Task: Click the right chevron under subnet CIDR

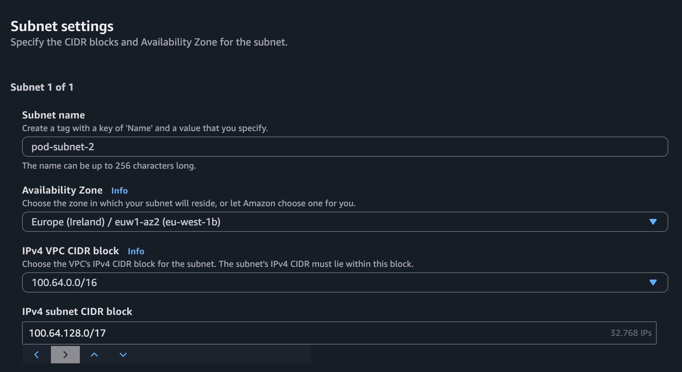Action: (x=65, y=355)
